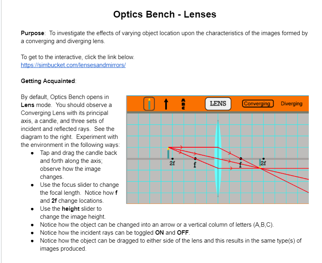Click the left f focal point marker
The image size is (322, 263).
(195, 158)
